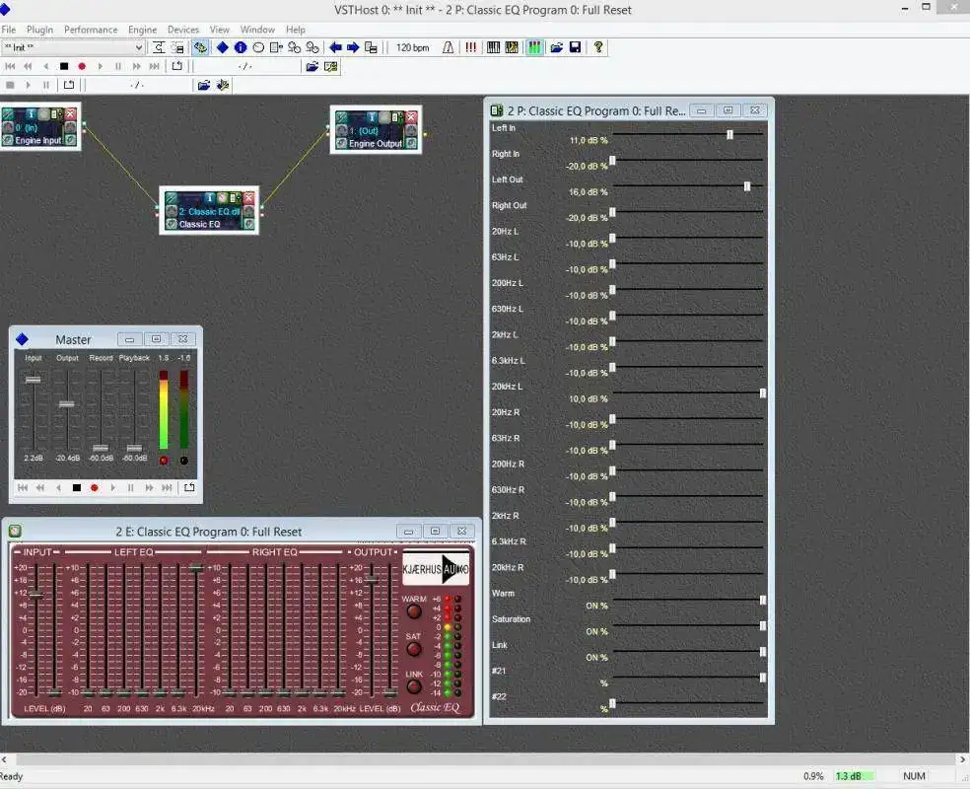Click the metronome icon in the toolbar
The height and width of the screenshot is (789, 970).
[449, 47]
